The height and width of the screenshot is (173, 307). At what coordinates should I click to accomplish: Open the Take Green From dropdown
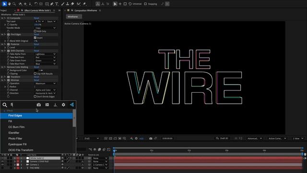[x=46, y=61]
